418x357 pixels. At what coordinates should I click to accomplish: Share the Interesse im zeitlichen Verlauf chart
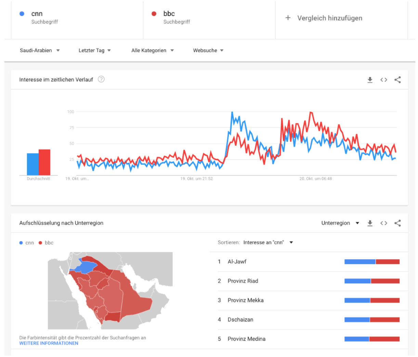tap(397, 80)
